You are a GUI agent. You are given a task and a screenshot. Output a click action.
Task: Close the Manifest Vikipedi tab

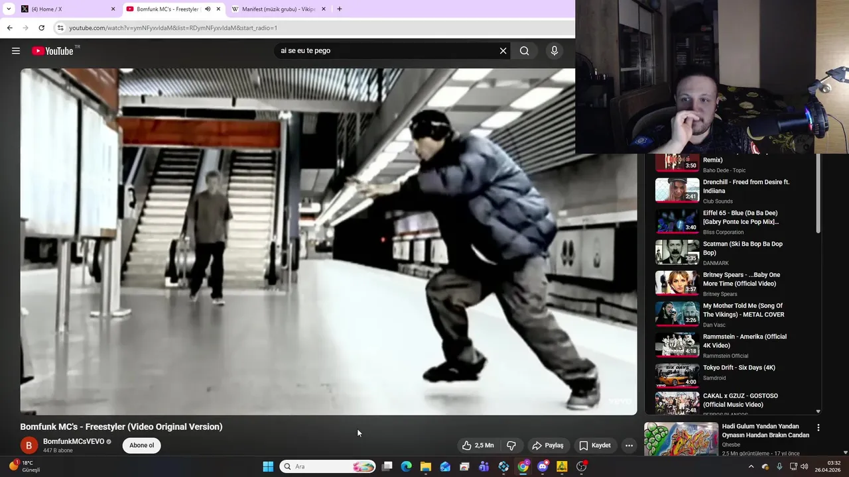[324, 9]
